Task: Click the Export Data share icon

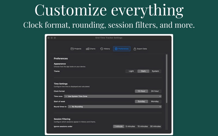Action: 135,49
